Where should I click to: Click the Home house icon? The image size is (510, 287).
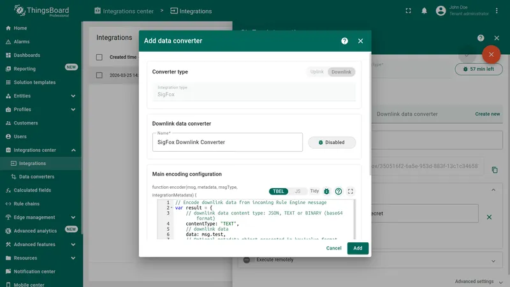point(8,28)
